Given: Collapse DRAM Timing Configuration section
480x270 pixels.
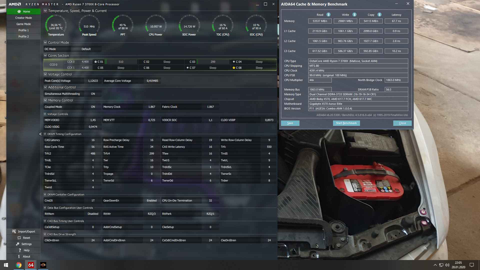Looking at the screenshot, I should [x=45, y=134].
